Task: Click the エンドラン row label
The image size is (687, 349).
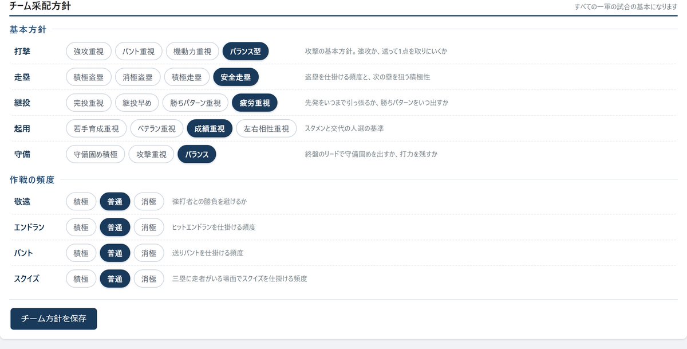Action: tap(29, 227)
